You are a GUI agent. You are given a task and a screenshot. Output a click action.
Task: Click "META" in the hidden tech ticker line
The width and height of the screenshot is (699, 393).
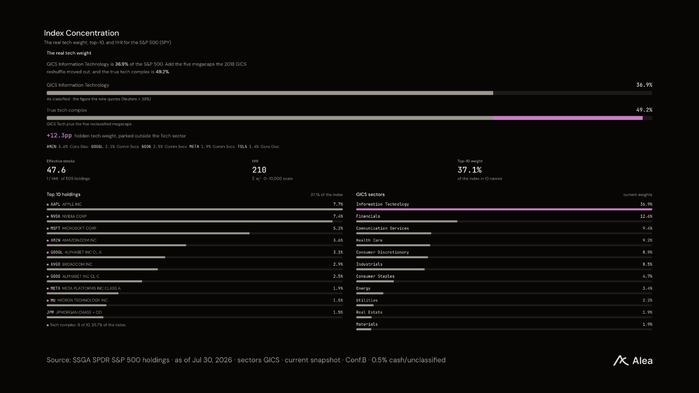pyautogui.click(x=194, y=146)
